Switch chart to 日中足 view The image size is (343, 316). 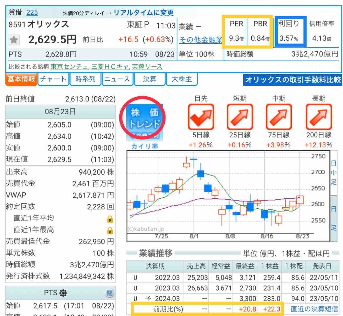pos(334,173)
